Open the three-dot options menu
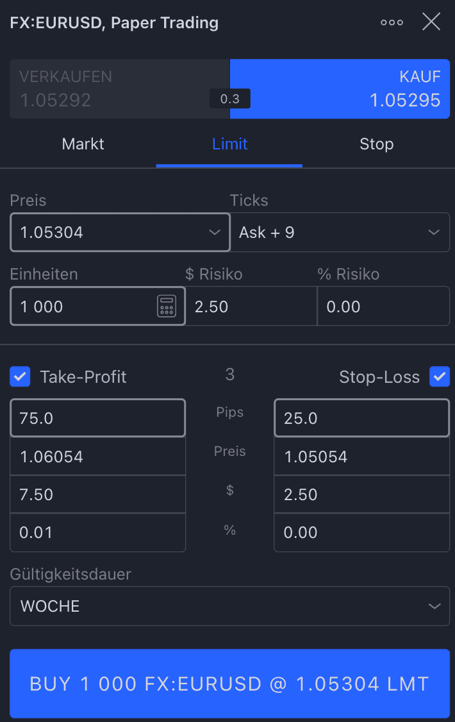The image size is (455, 722). [392, 21]
